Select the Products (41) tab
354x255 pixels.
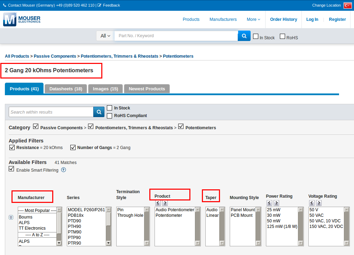pos(24,89)
